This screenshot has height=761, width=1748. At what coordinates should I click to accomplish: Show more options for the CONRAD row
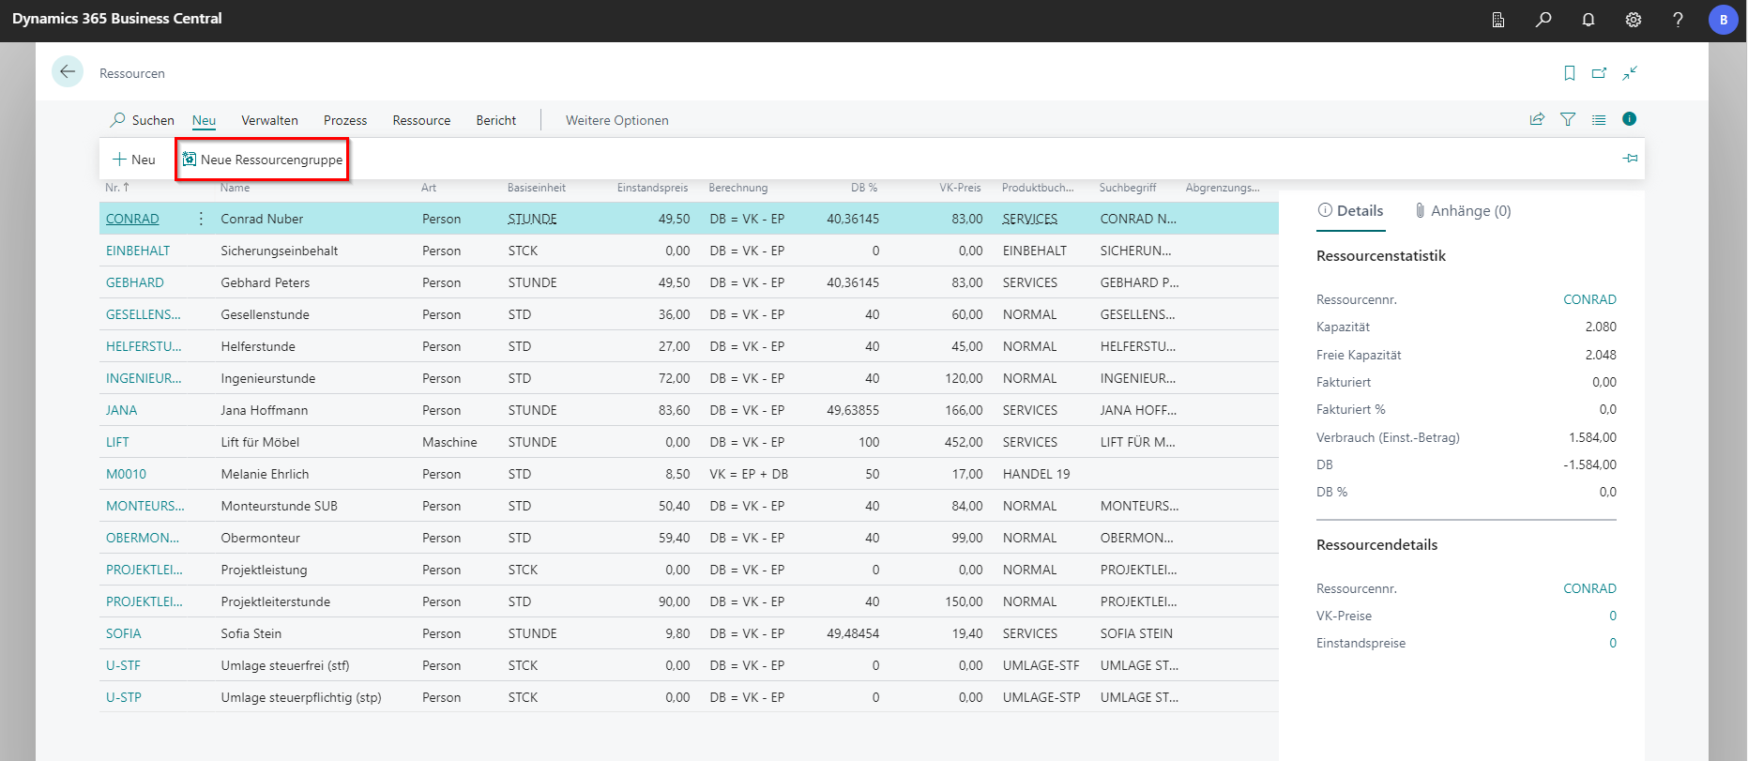tap(201, 219)
